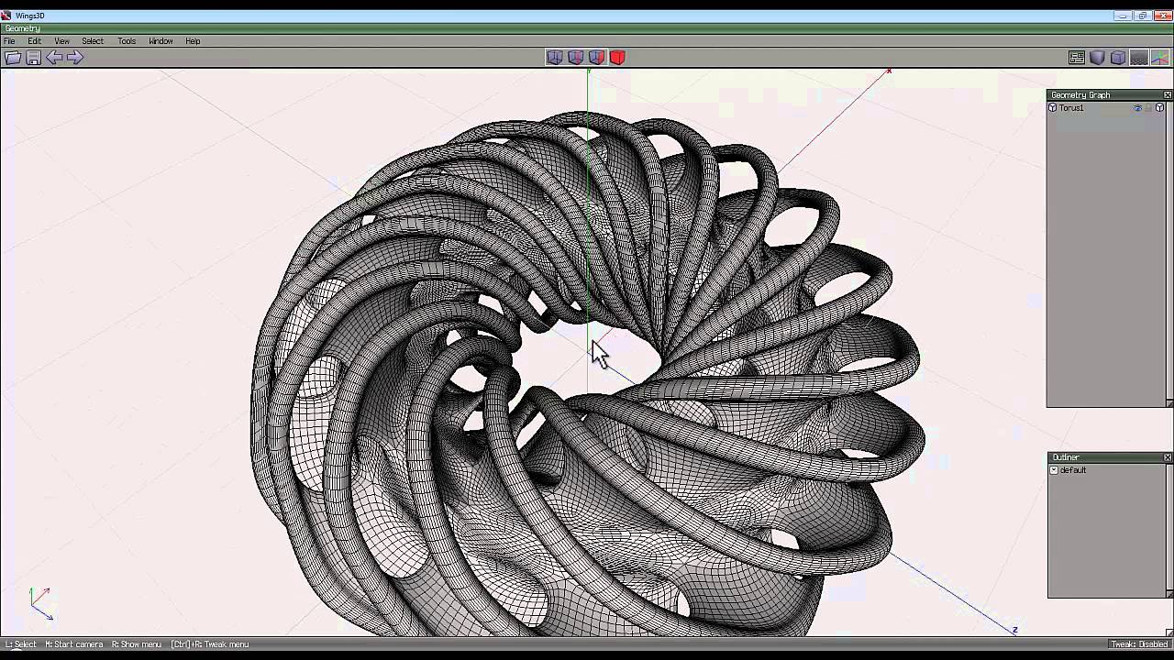Switch to vertex selection mode cube
Screen dimensions: 1174x660
coord(555,58)
